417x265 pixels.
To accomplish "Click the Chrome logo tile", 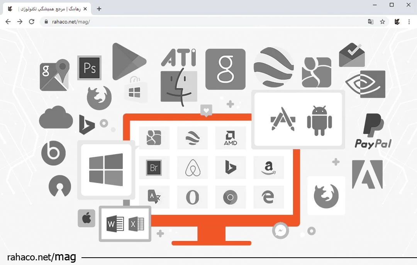I will click(x=230, y=197).
